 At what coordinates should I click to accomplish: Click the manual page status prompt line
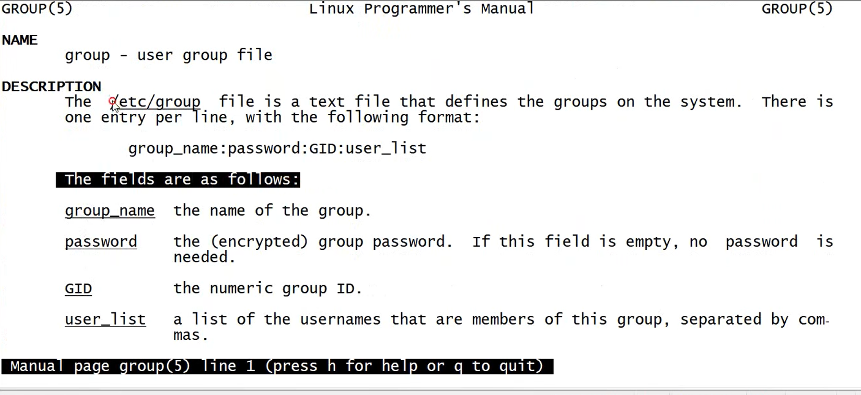tap(277, 366)
